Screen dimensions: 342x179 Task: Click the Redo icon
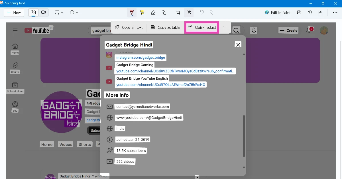(x=211, y=13)
